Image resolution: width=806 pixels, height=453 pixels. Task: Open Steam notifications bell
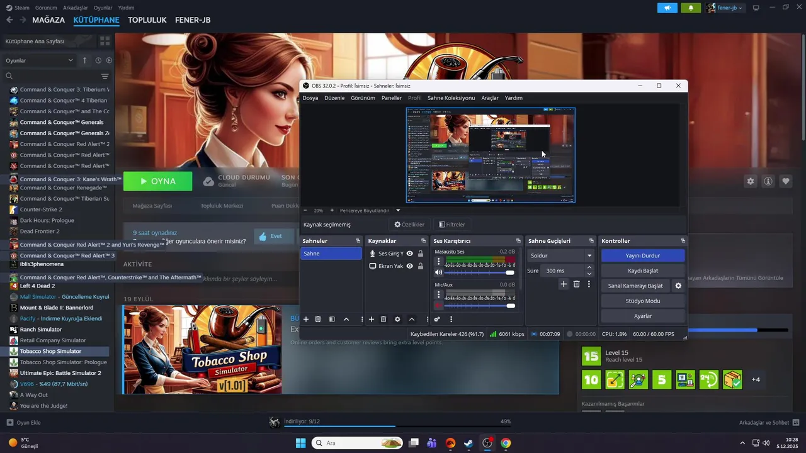point(691,8)
